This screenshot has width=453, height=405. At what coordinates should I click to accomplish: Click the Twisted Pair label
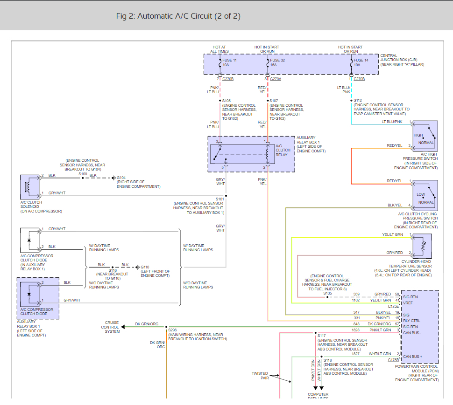click(x=260, y=376)
